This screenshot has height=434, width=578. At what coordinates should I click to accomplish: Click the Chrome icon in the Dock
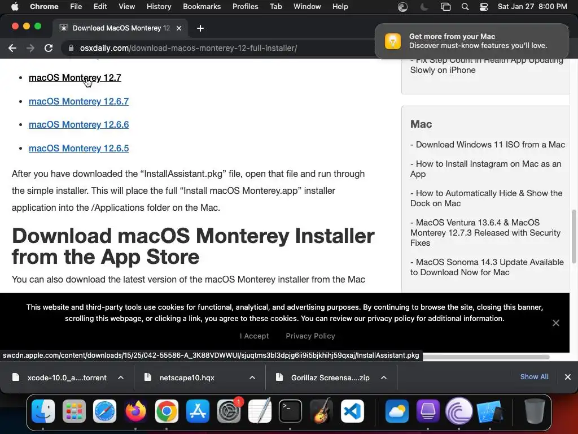pyautogui.click(x=167, y=411)
